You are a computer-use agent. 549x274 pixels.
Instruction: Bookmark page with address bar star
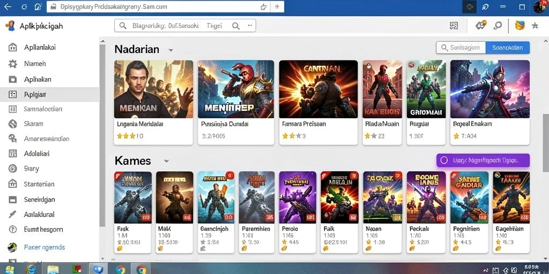tap(264, 6)
